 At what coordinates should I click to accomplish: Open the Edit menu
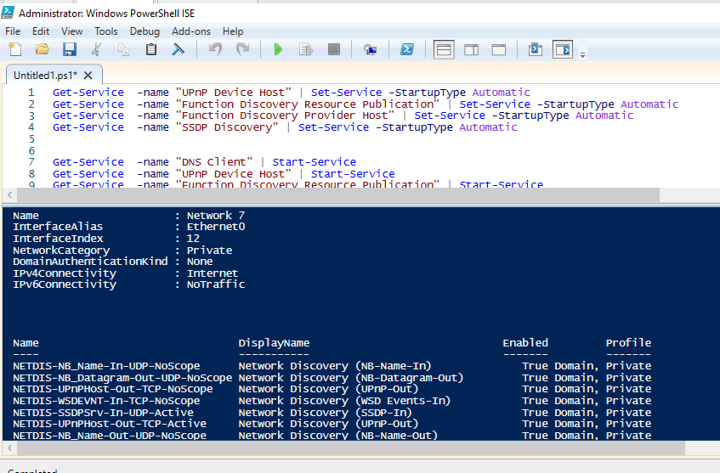(41, 31)
